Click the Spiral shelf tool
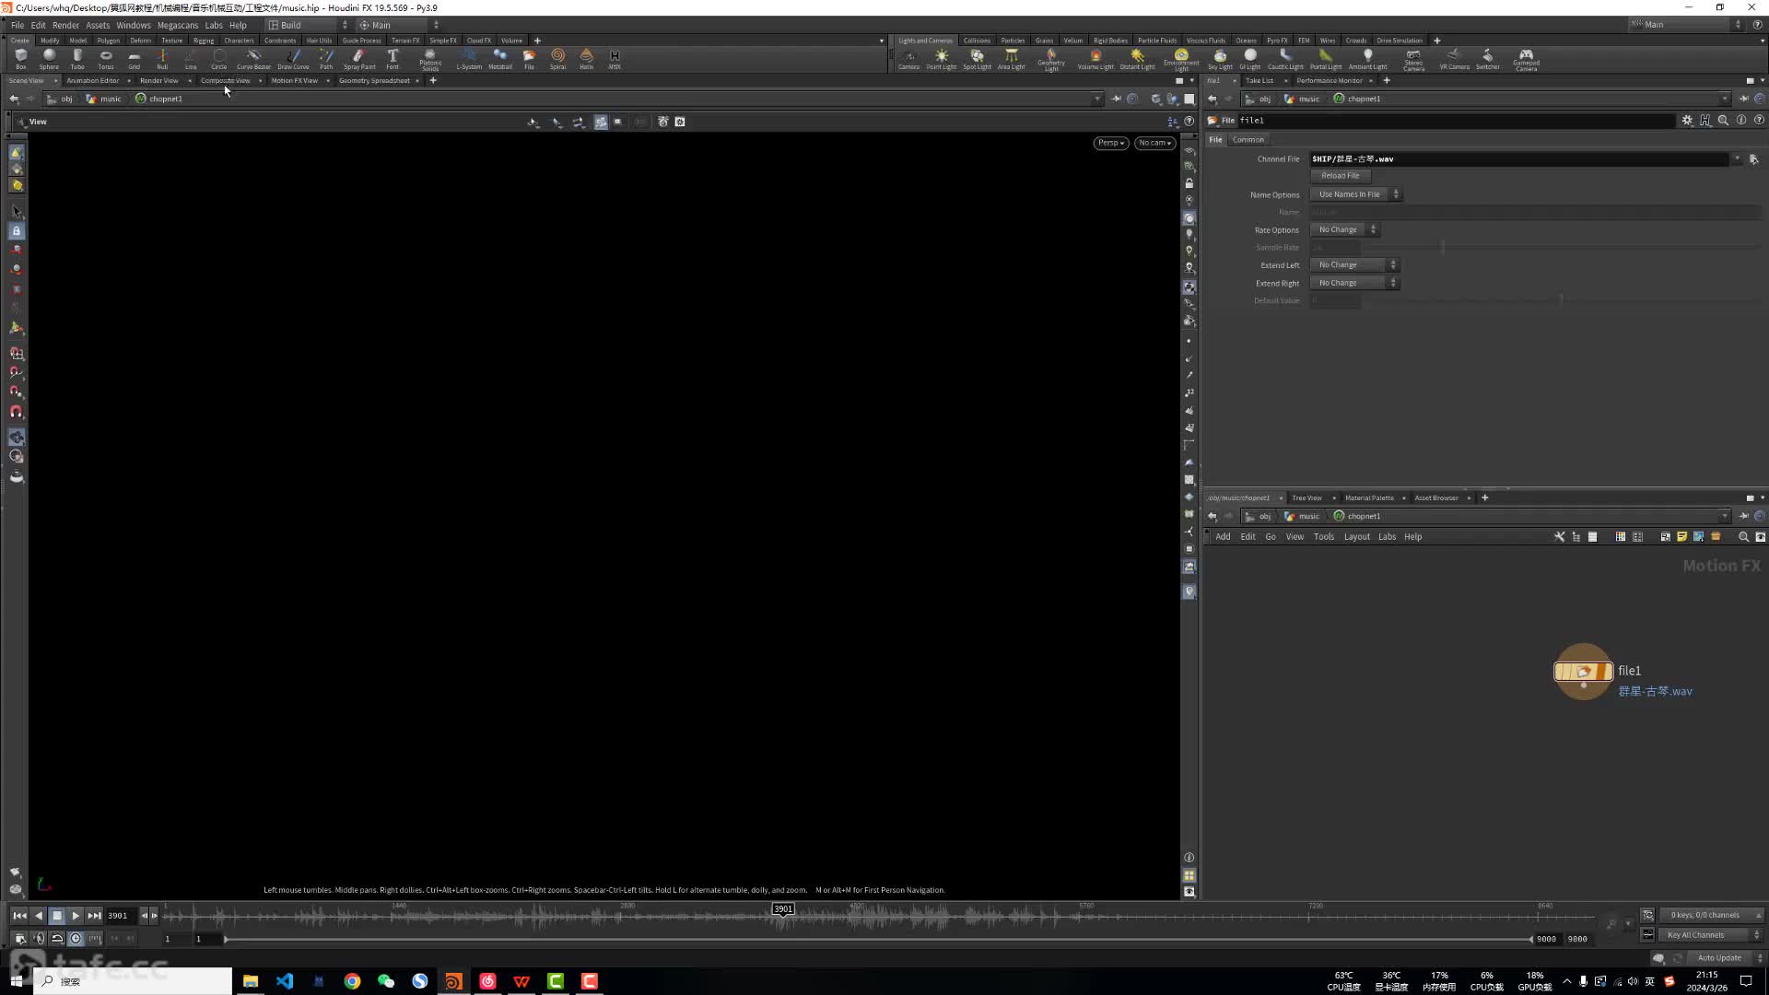The width and height of the screenshot is (1769, 995). point(557,59)
